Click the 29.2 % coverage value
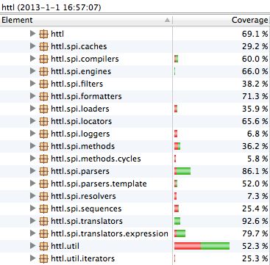This screenshot has height=265, width=270. click(x=255, y=46)
